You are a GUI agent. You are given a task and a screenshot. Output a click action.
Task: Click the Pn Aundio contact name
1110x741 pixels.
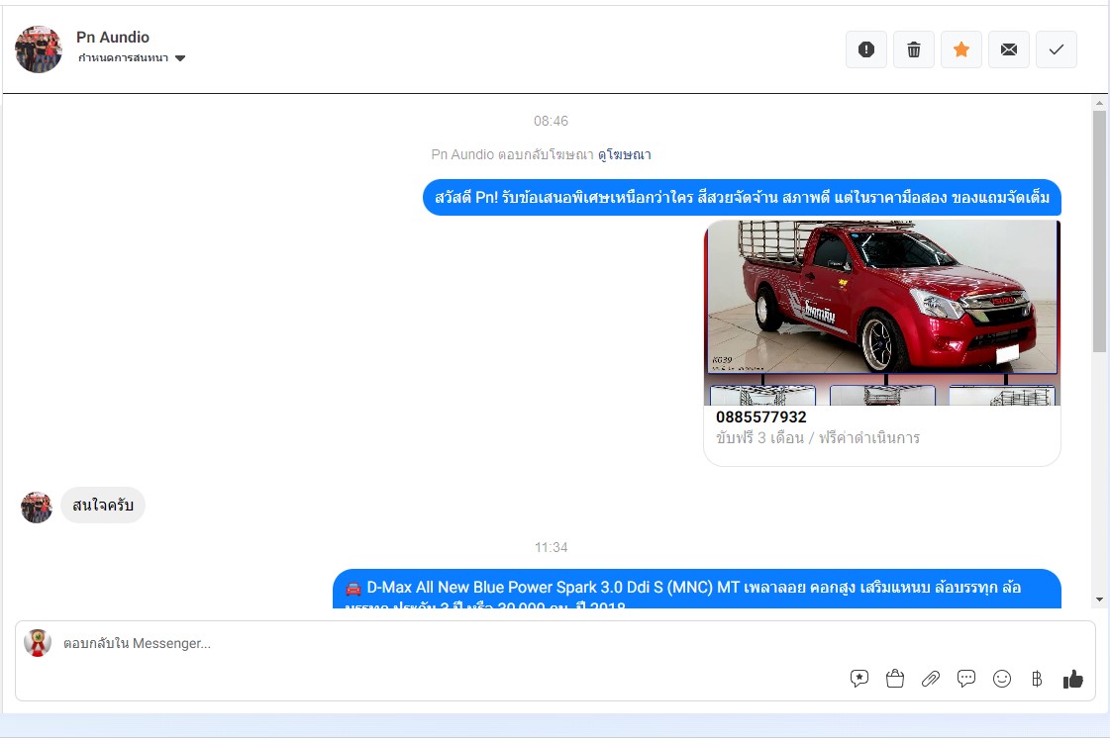pos(113,38)
